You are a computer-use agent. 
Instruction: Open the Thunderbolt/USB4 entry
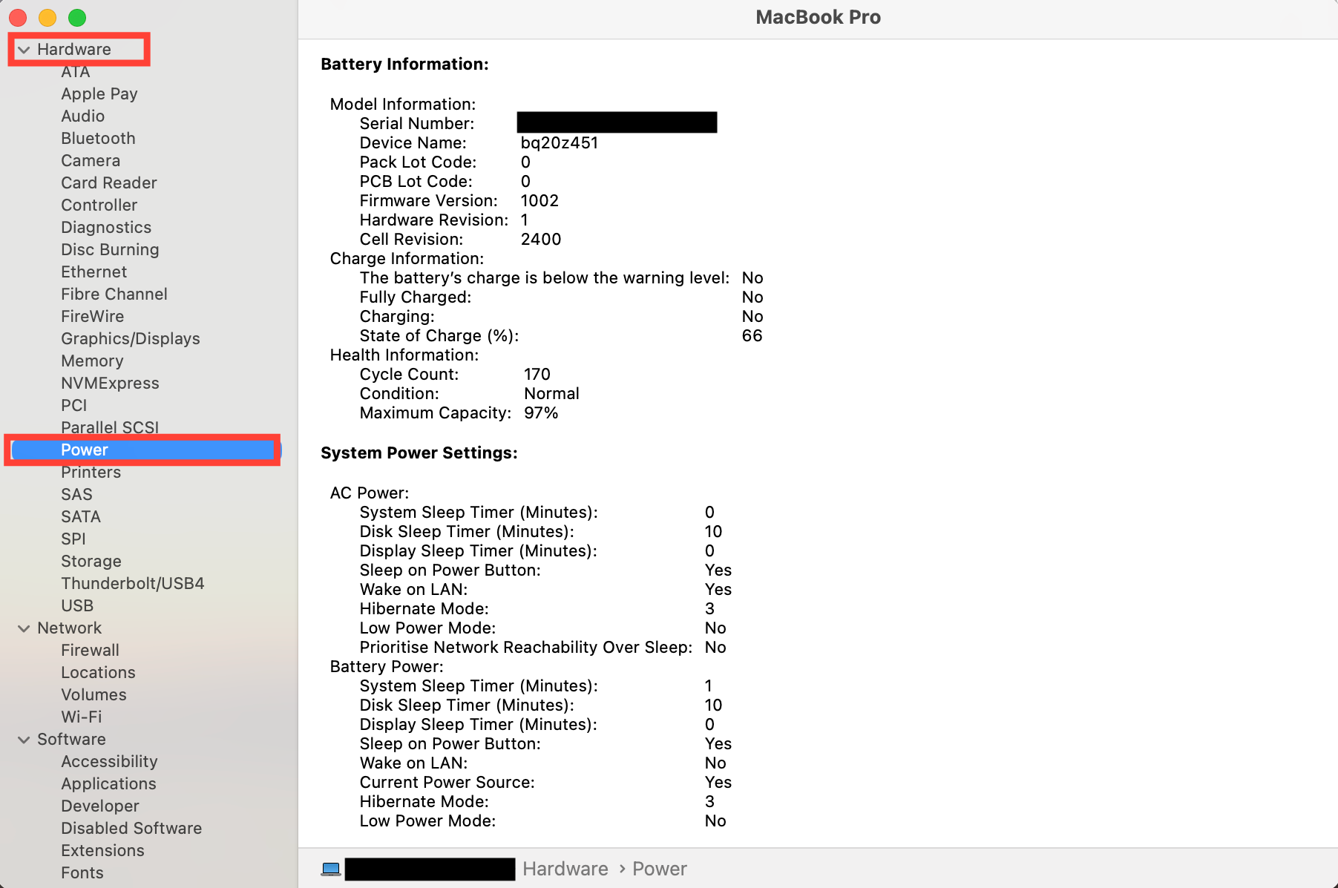[x=133, y=584]
